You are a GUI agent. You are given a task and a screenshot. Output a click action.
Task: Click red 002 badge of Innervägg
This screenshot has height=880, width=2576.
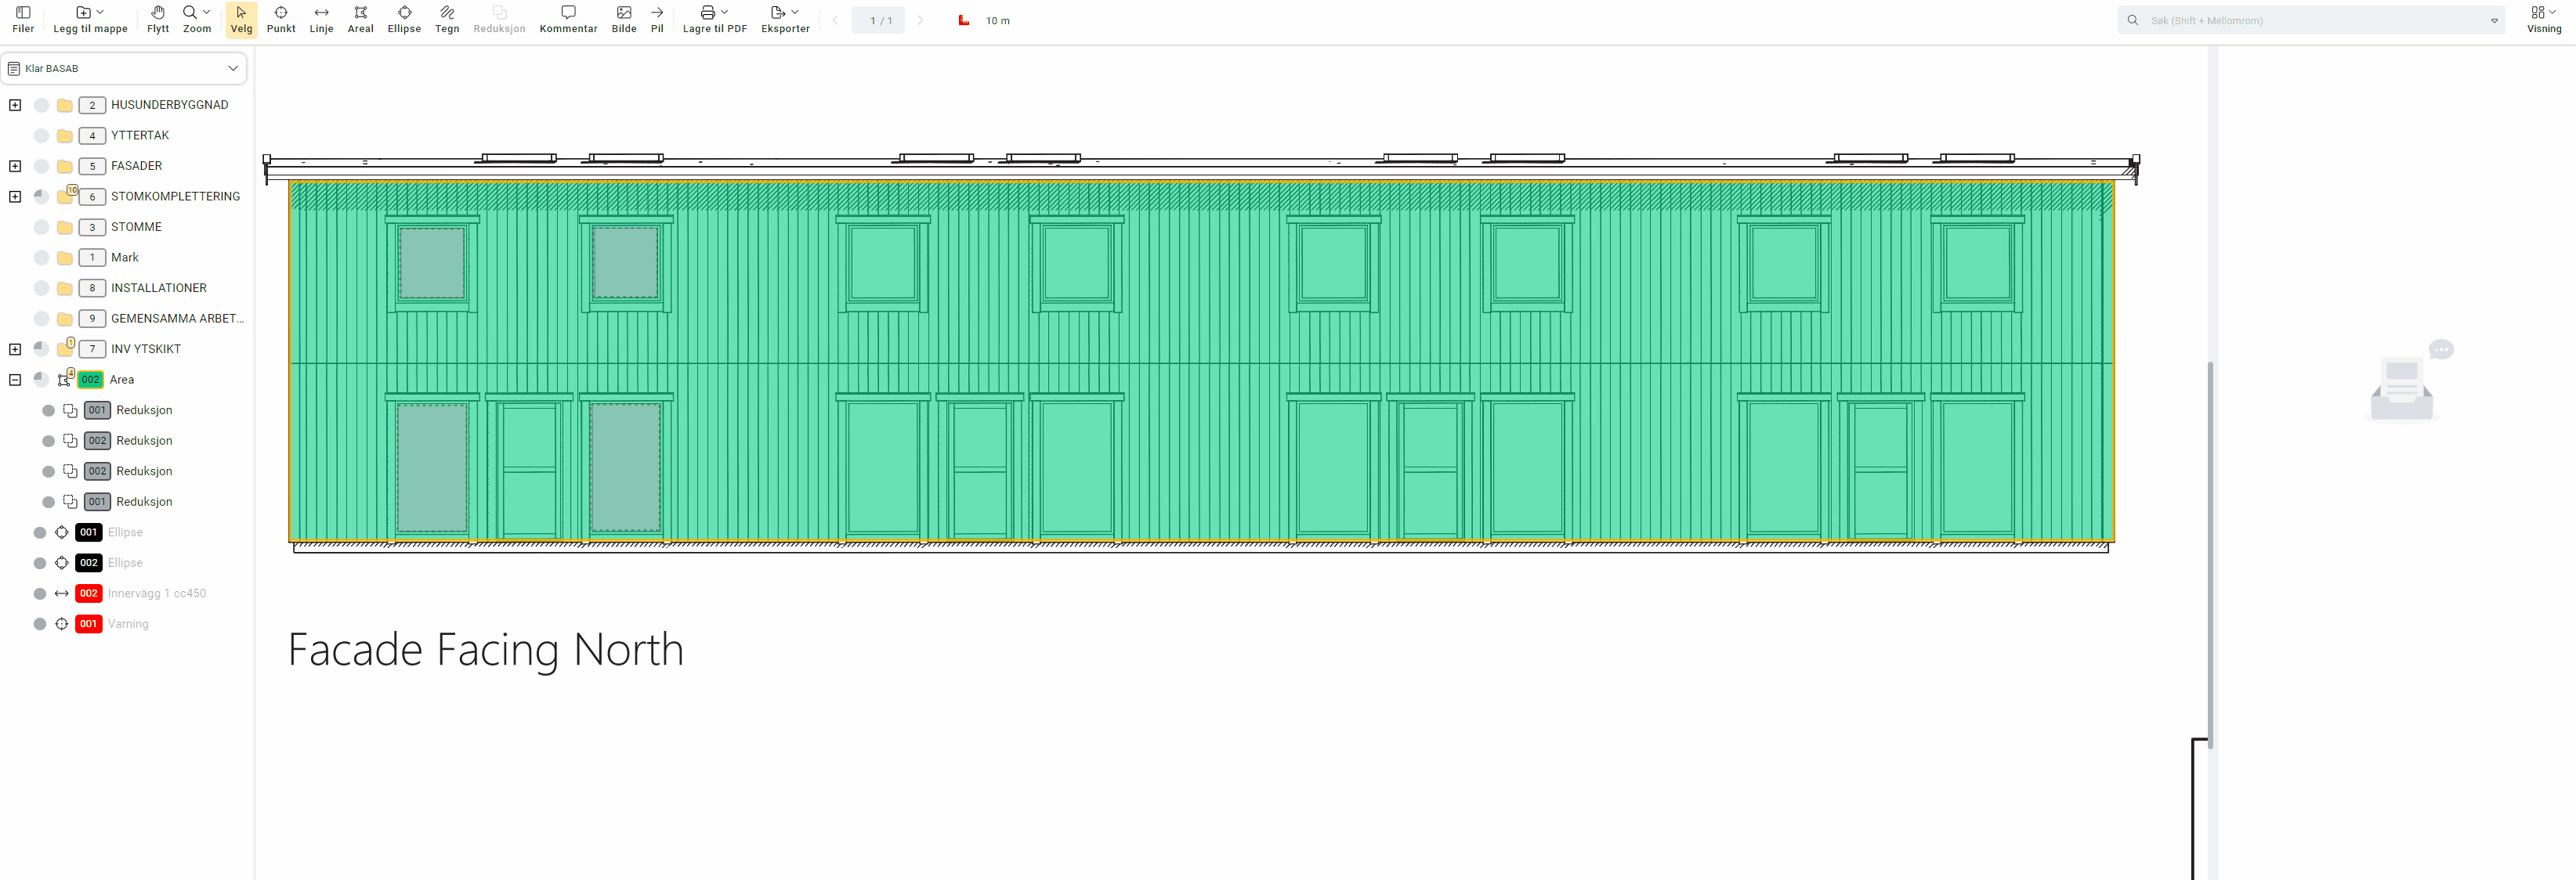click(x=89, y=593)
